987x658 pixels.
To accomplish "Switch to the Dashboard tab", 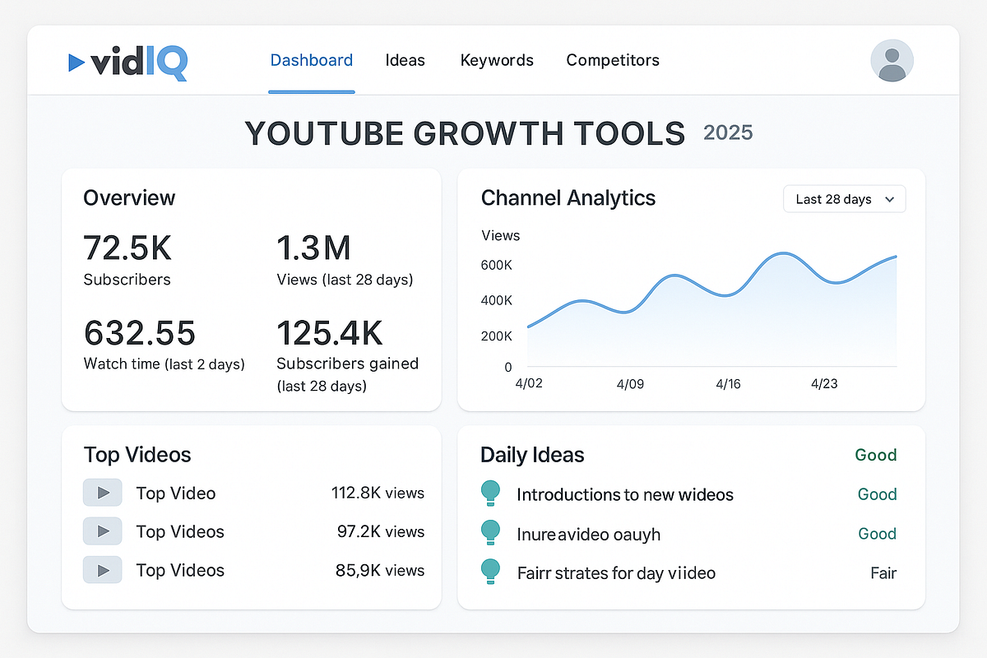I will 312,60.
